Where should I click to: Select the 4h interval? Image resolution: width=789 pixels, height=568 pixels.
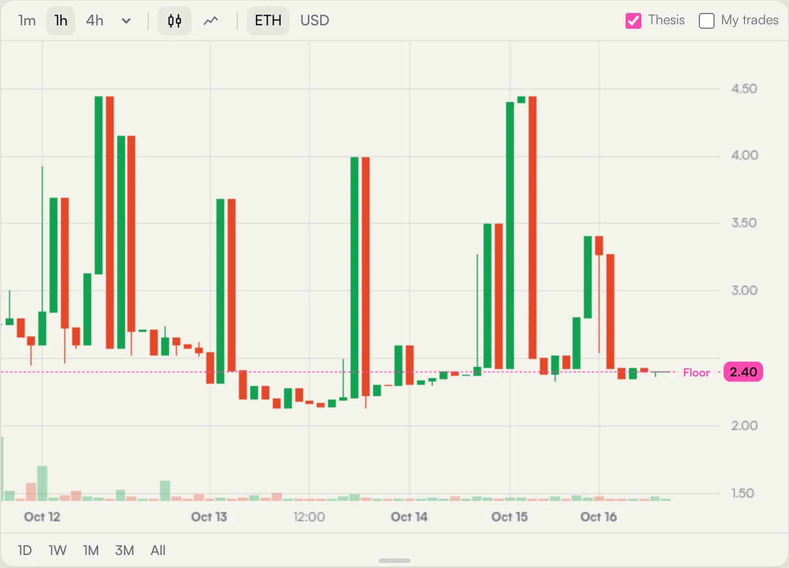(95, 21)
